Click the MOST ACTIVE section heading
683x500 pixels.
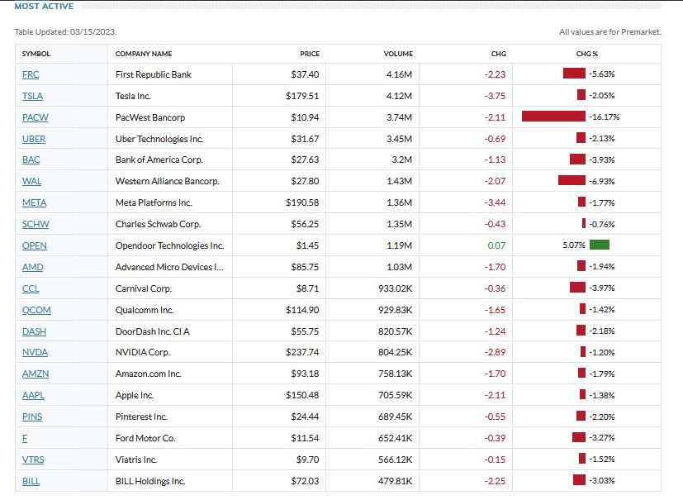[44, 7]
